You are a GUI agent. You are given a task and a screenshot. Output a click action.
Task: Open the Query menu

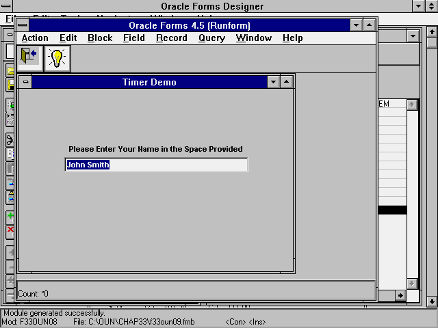[211, 38]
